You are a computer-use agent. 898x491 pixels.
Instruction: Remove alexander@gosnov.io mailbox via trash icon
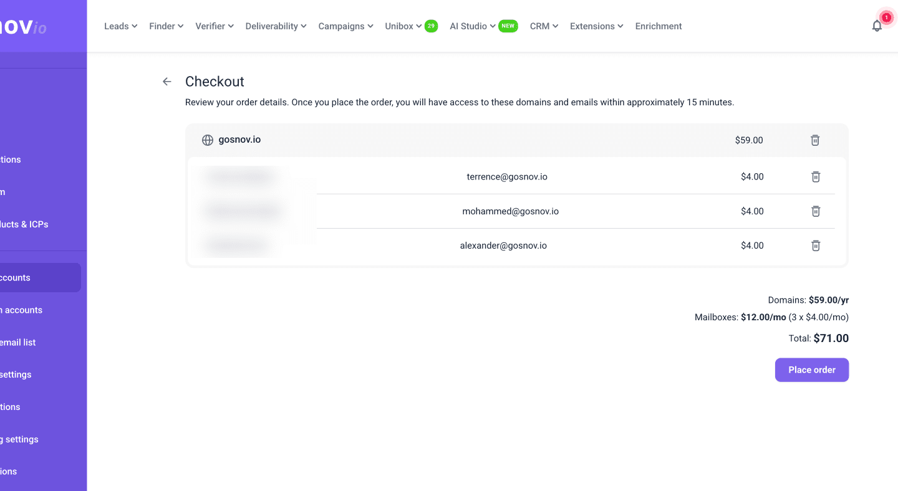pos(815,245)
